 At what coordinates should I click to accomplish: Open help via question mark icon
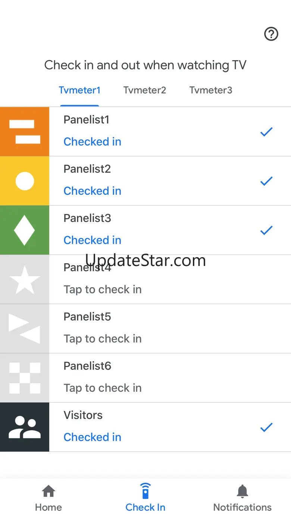click(x=271, y=34)
